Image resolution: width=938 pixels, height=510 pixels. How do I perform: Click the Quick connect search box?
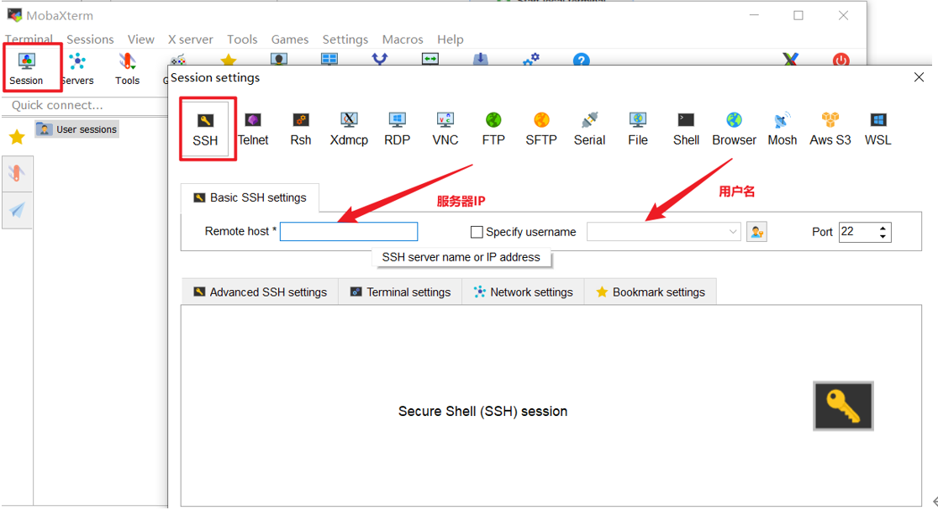click(x=85, y=105)
